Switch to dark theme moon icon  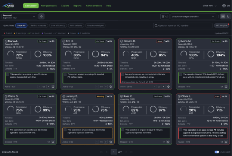click(x=228, y=16)
